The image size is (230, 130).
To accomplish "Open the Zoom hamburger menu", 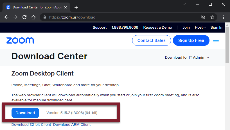I will click(216, 40).
